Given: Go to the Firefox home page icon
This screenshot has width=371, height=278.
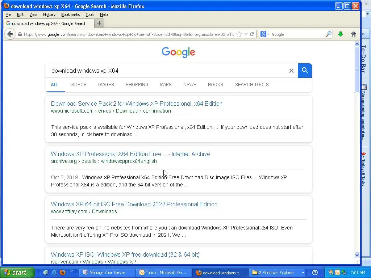Looking at the screenshot, I should [354, 34].
